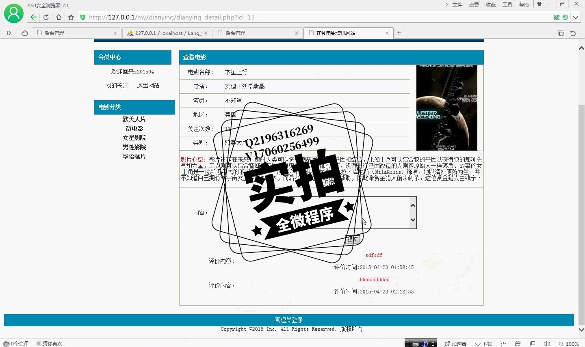Click the flag icon in status bar
585x347 pixels.
click(x=503, y=344)
